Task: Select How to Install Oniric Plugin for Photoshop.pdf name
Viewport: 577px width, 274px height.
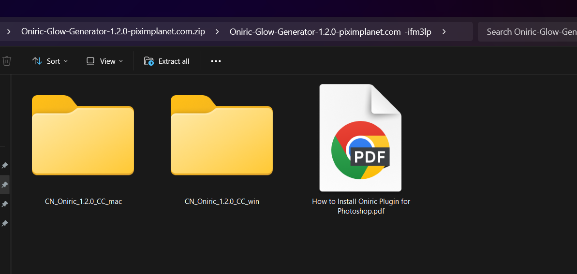Action: point(361,207)
